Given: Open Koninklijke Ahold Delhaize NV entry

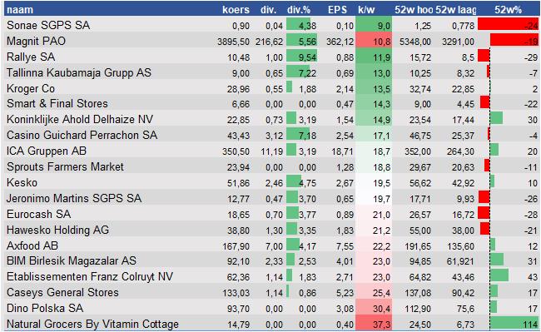Looking at the screenshot, I should 80,120.
